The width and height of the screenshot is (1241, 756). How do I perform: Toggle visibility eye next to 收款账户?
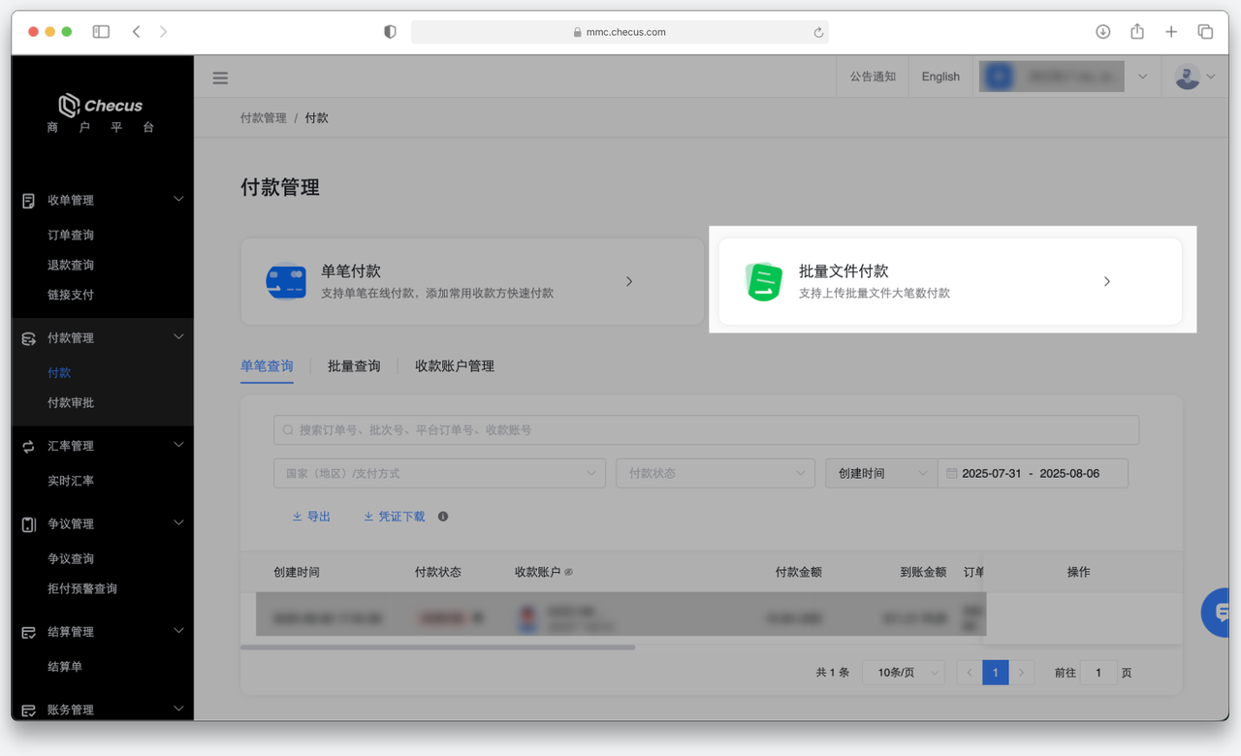point(569,573)
